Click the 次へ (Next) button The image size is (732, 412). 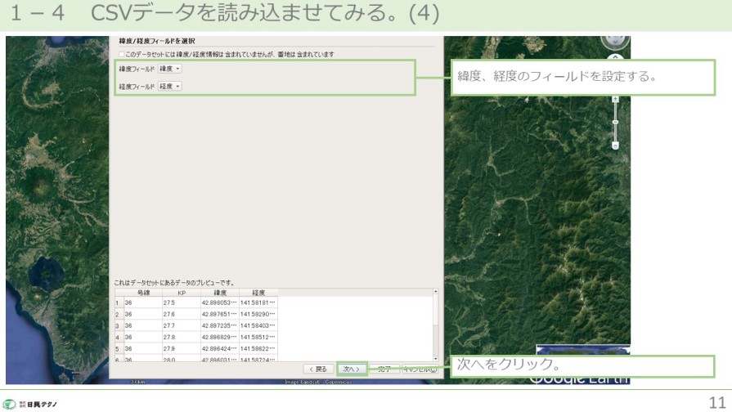tap(352, 369)
